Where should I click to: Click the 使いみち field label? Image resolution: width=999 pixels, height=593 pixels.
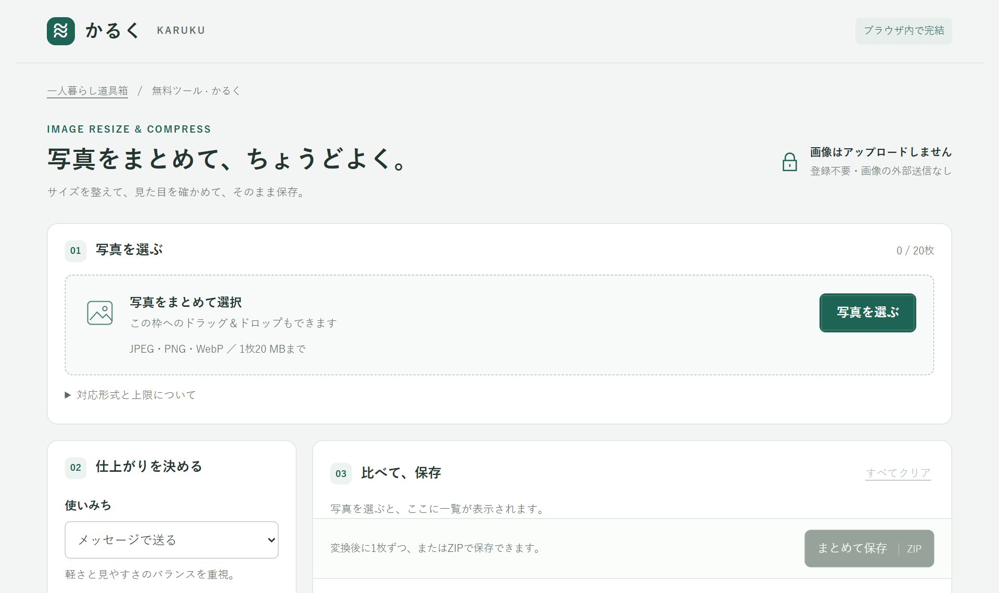(88, 505)
